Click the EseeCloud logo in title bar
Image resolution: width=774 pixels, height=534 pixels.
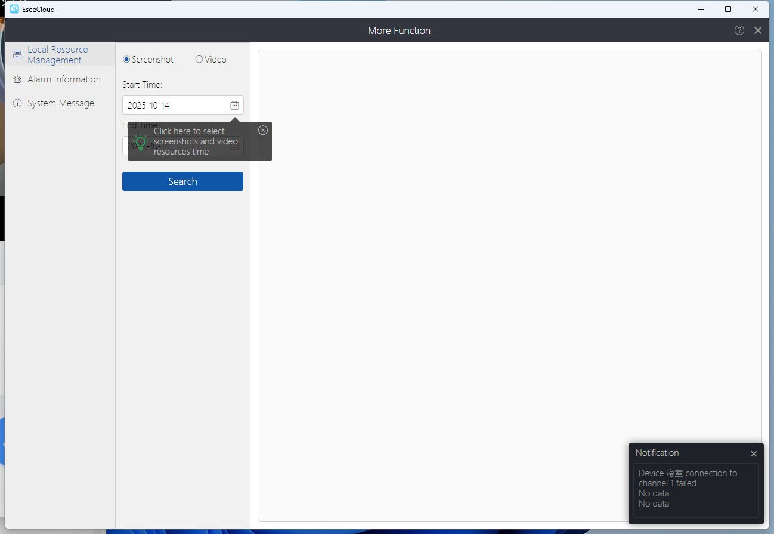(14, 9)
